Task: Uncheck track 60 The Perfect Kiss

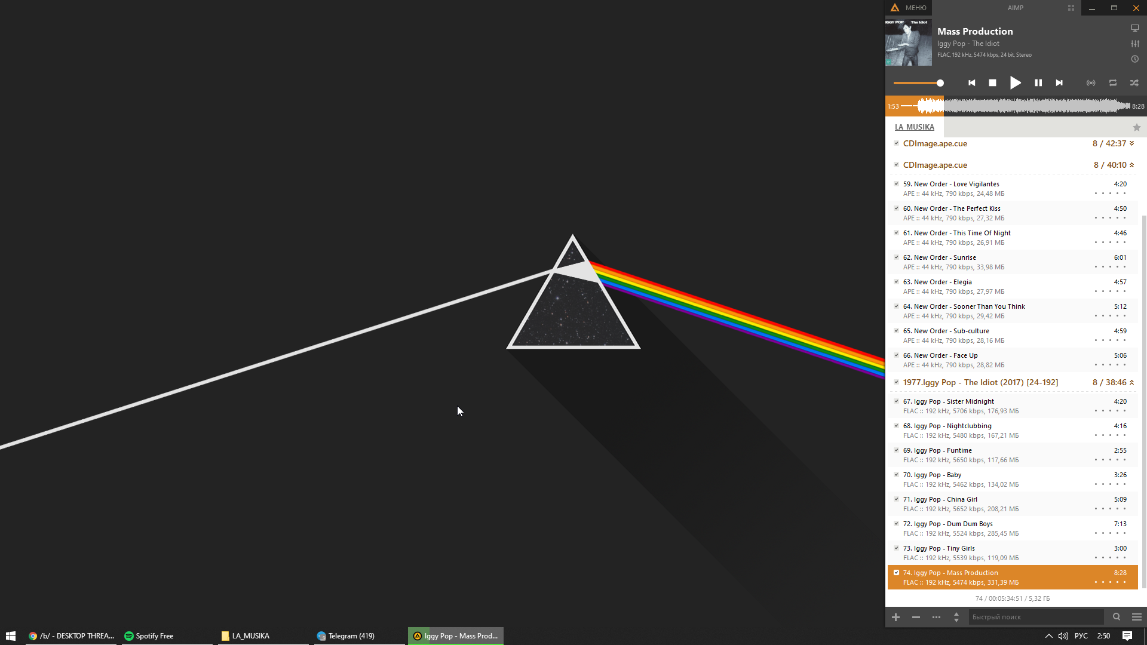Action: pos(896,208)
